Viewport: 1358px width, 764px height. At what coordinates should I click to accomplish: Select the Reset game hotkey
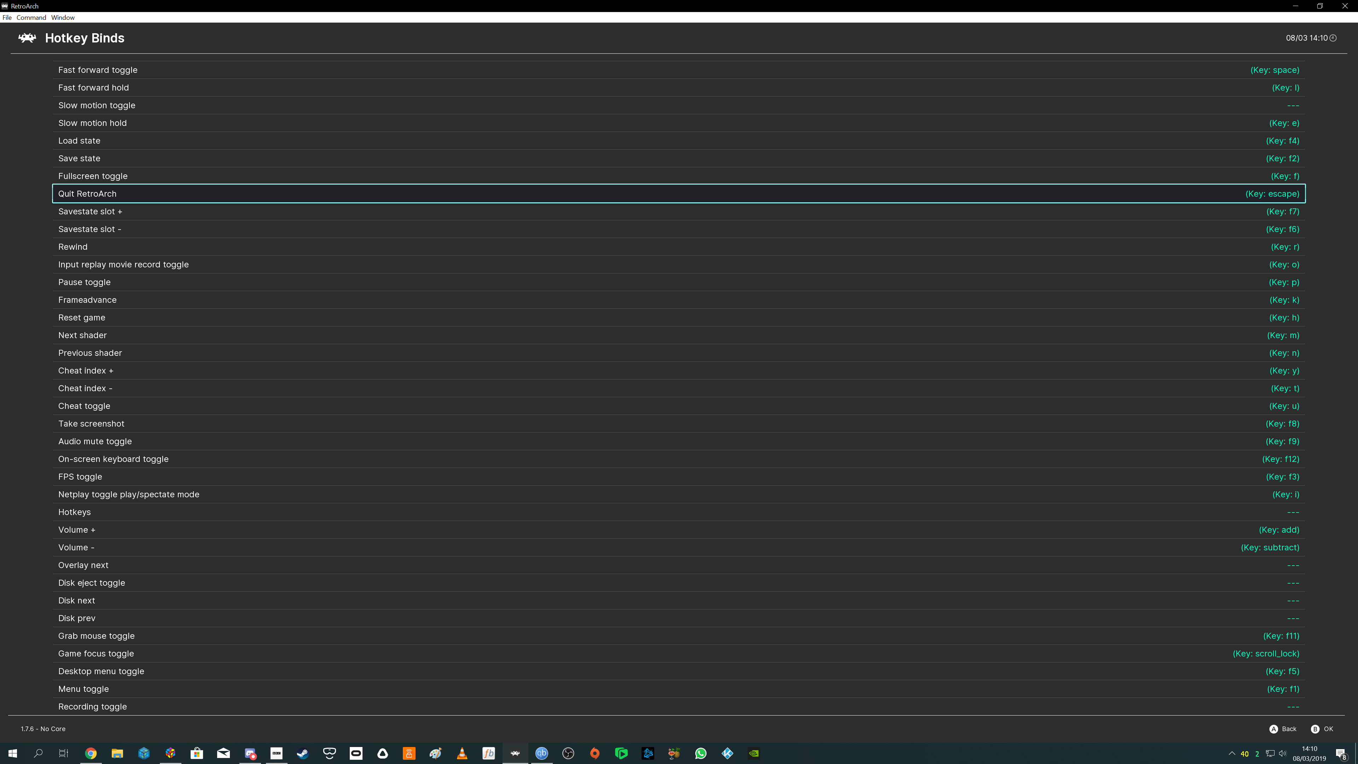pos(679,317)
